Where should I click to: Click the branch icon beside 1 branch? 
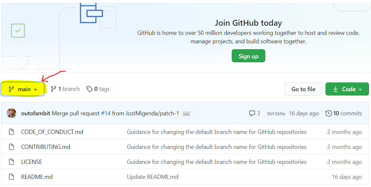(x=54, y=89)
